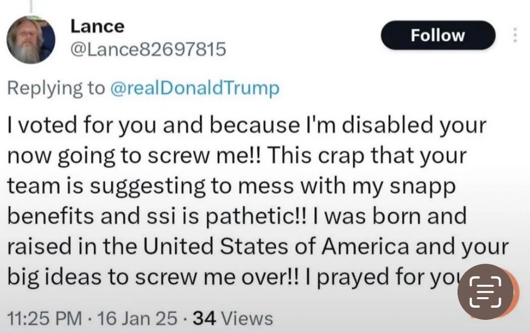Click the "Replying to" label

pyautogui.click(x=56, y=88)
